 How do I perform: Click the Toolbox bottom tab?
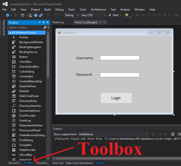[29, 163]
